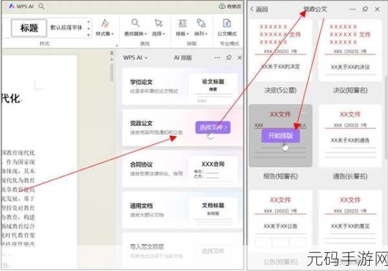Screen dimensions: 388x271
Task: Enable 公文模式
Action: 227,27
